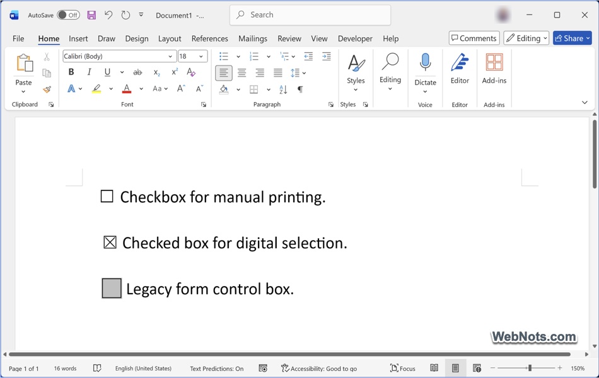Increase font size
This screenshot has height=378, width=599.
[181, 89]
